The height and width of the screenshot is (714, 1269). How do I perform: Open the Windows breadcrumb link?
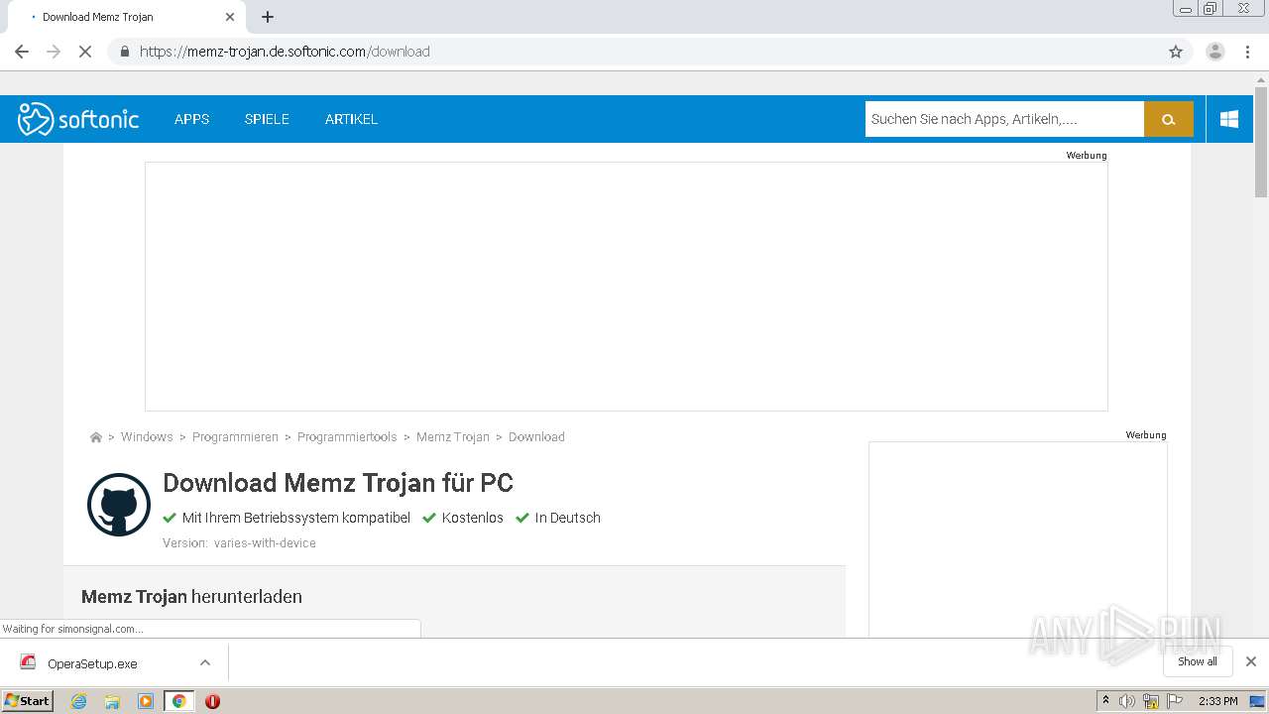(147, 437)
